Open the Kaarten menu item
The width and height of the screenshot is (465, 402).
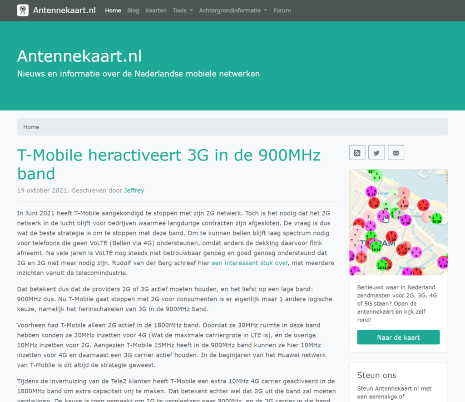pos(156,10)
